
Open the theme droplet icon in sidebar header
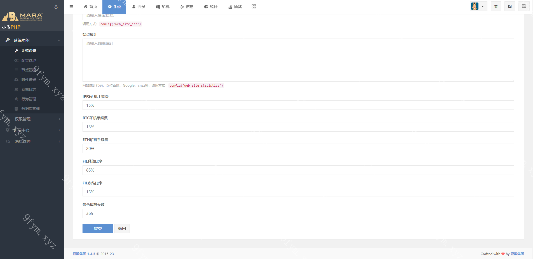pos(56,7)
